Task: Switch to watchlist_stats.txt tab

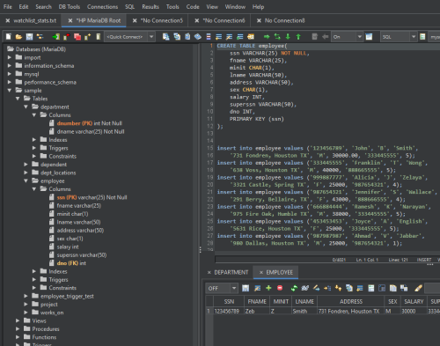Action: 35,20
